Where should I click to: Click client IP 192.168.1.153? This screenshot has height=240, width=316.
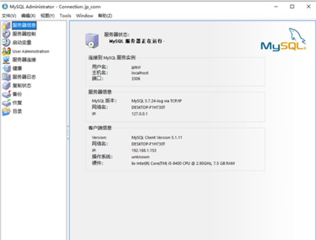point(144,150)
